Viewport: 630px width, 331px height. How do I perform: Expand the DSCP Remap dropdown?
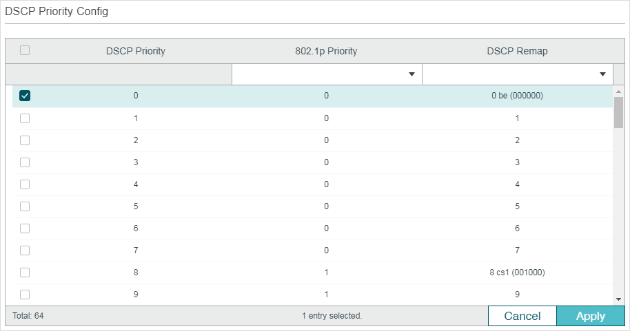coord(518,74)
